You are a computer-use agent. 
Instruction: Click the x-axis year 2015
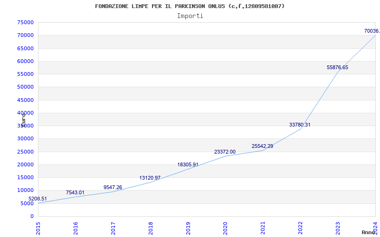point(38,228)
